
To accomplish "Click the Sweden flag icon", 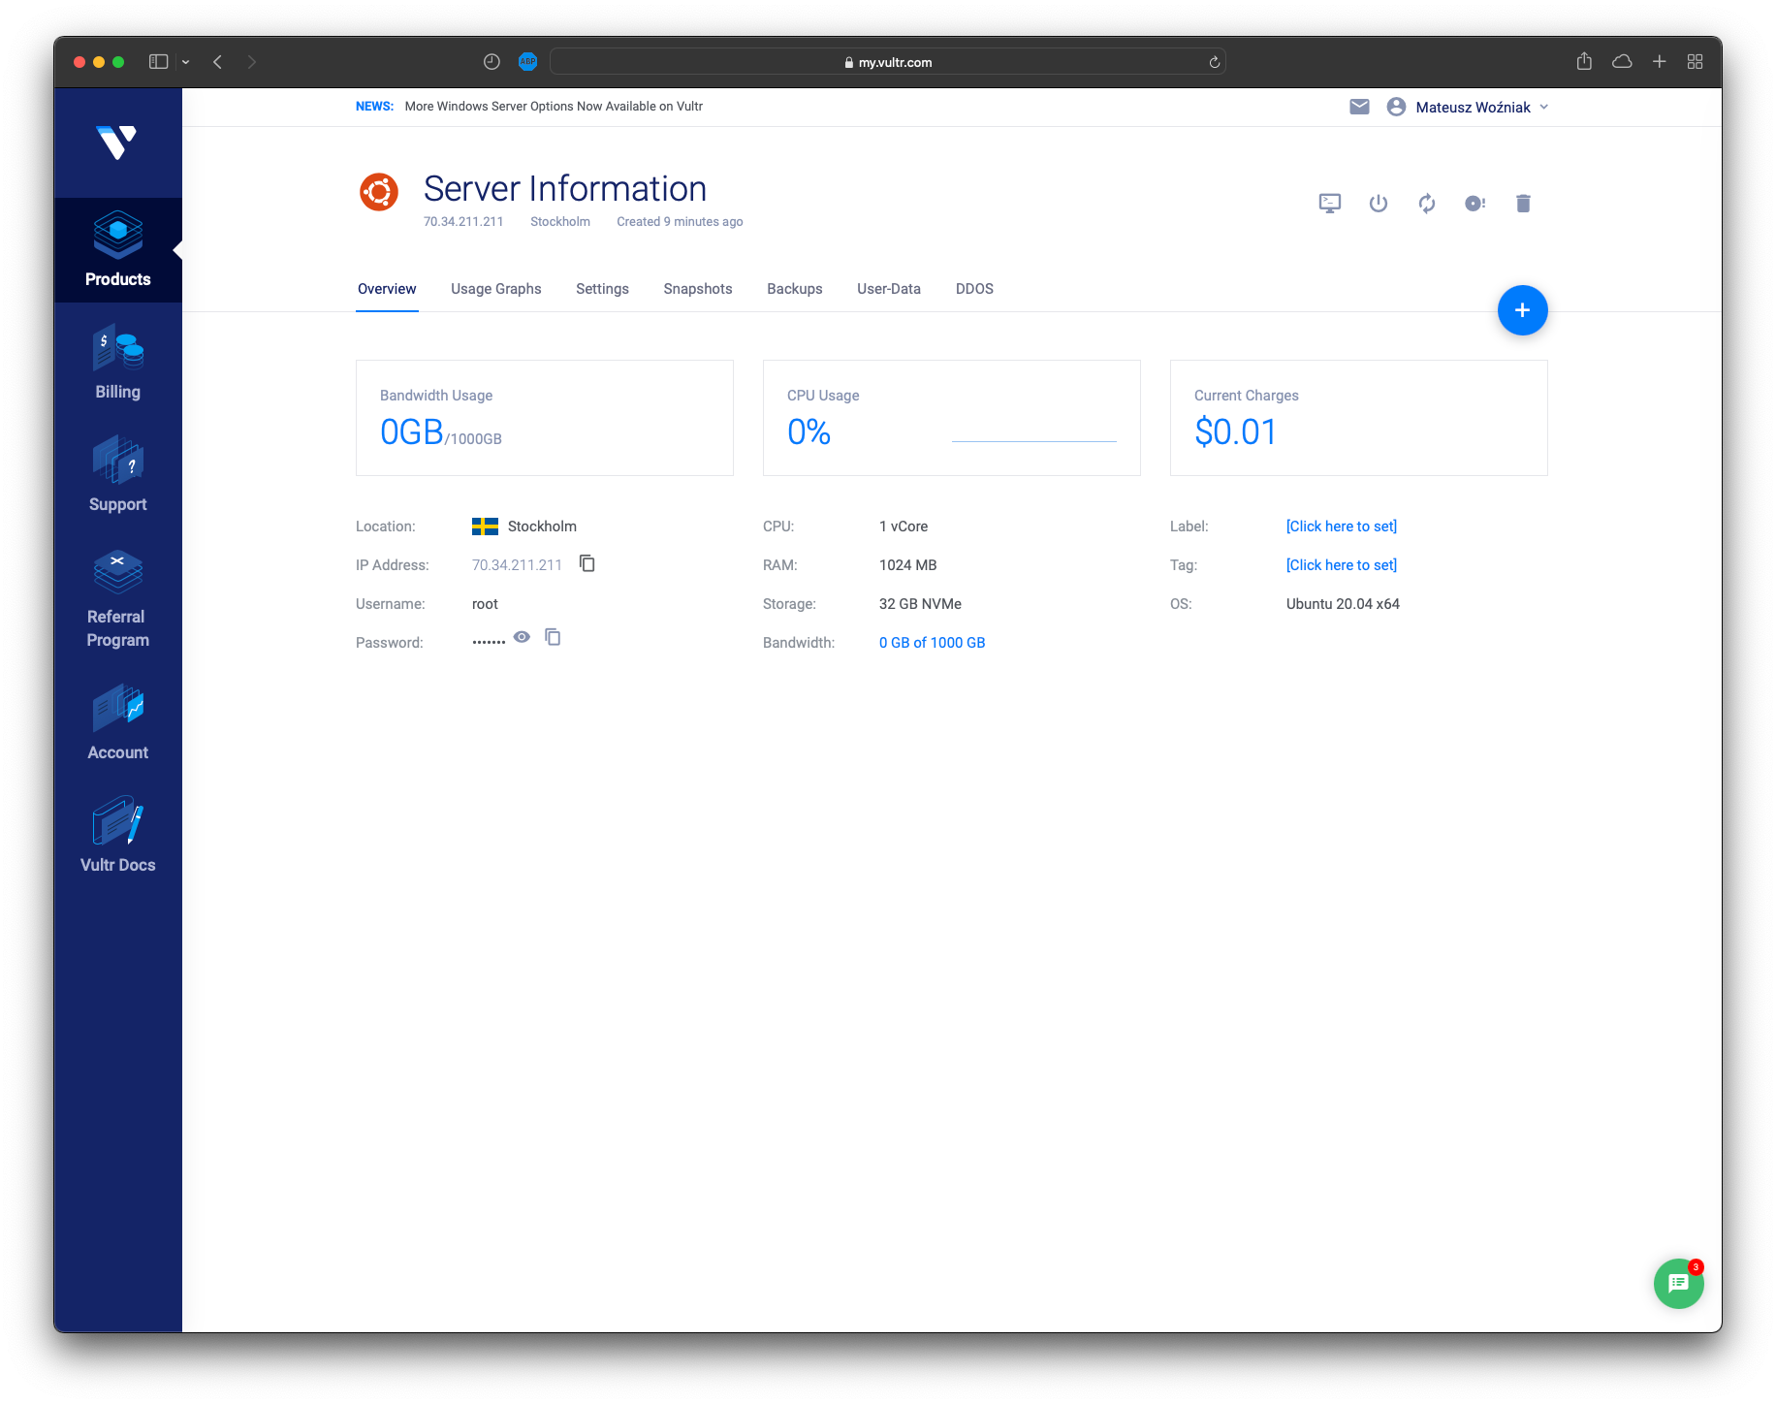I will tap(485, 526).
